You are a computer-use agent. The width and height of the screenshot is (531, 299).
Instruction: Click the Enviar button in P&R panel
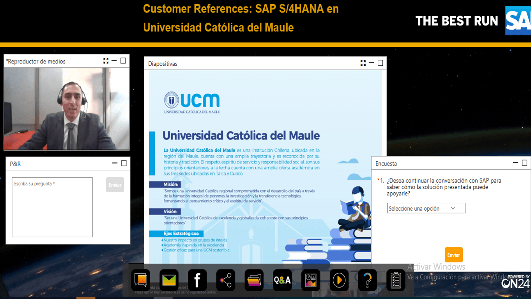(115, 185)
